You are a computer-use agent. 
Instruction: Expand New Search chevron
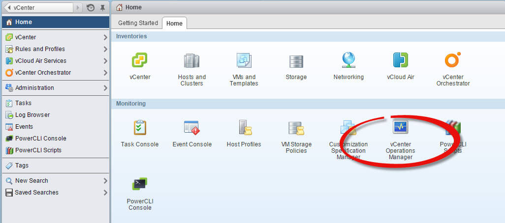click(105, 181)
